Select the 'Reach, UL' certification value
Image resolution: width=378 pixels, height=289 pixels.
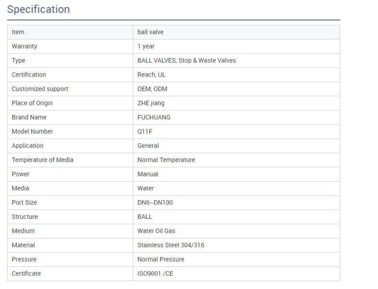point(150,75)
